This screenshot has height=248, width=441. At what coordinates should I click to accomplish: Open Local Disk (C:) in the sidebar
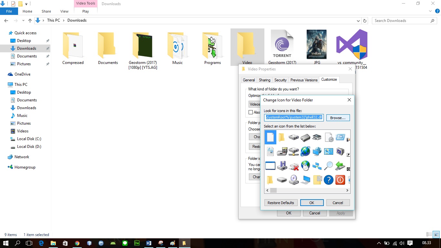coord(29,139)
